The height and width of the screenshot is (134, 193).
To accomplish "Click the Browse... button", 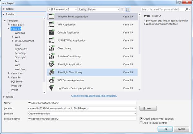I will click(x=148, y=108).
